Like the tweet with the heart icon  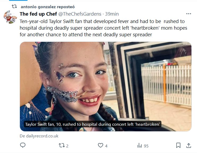100,145
